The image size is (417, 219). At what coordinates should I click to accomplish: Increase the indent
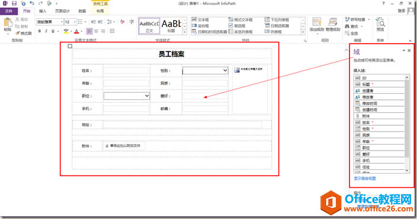100,22
